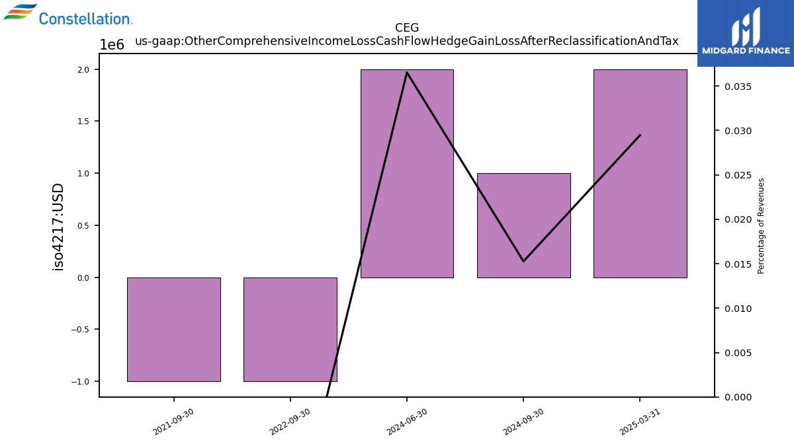The height and width of the screenshot is (446, 794).
Task: Click the Midgard Finance logo
Action: tap(746, 33)
